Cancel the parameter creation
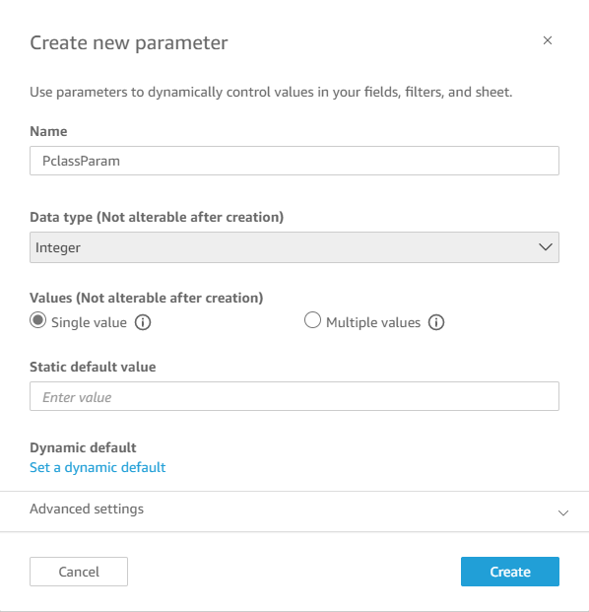Screen dimensions: 589x612 pos(79,572)
